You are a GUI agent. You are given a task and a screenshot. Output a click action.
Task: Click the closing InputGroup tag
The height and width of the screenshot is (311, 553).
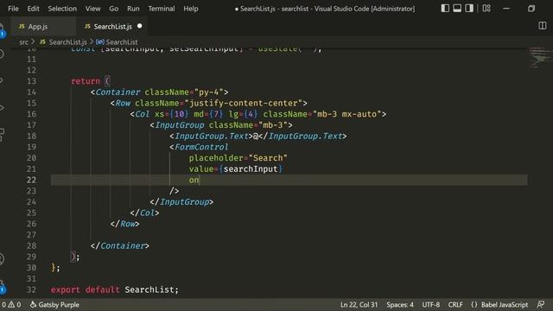tap(181, 201)
